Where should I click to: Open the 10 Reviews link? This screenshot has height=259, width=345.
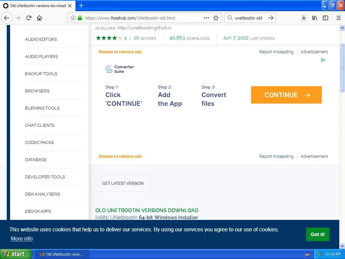point(145,38)
